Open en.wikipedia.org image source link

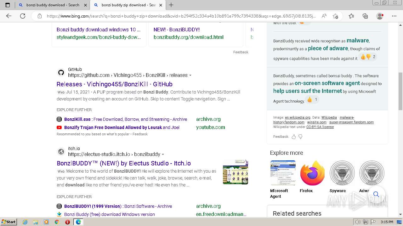(x=298, y=118)
